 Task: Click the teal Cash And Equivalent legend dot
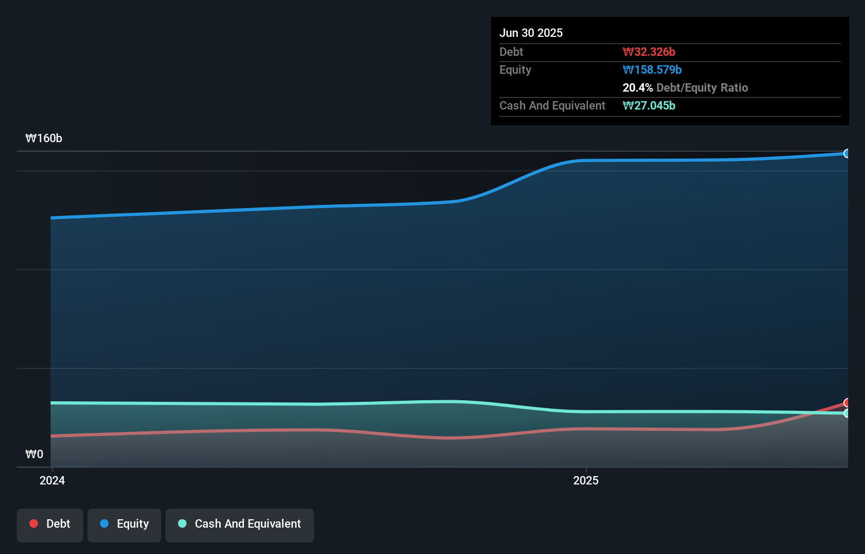(x=182, y=523)
